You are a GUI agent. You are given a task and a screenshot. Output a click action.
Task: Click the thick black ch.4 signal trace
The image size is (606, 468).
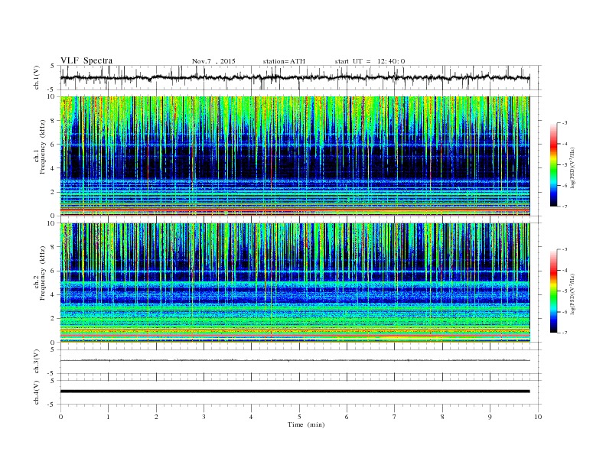coord(295,392)
